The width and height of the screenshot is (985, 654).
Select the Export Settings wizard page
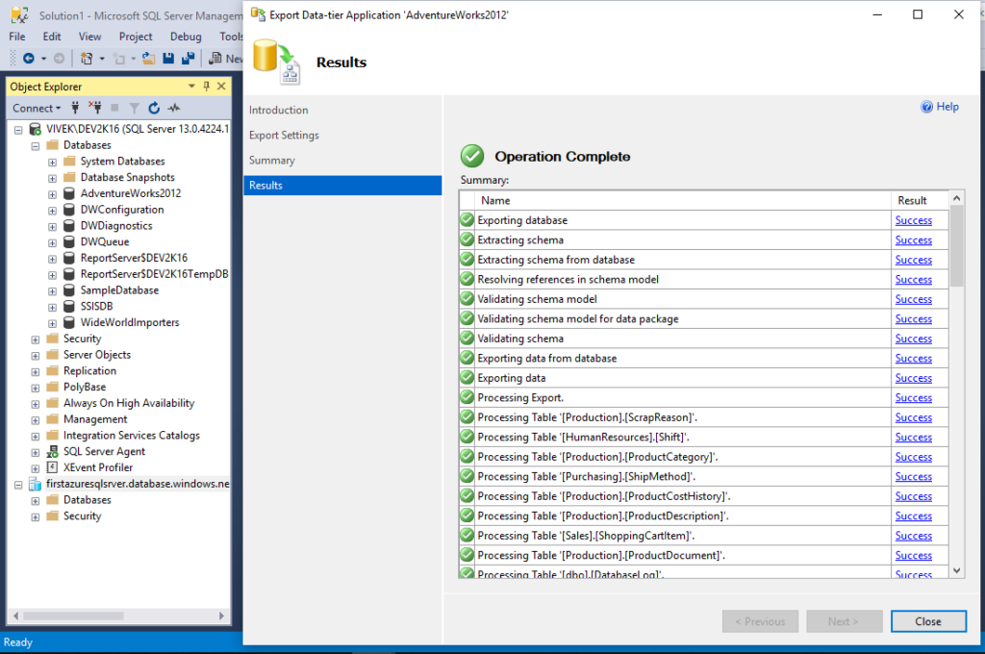(284, 136)
